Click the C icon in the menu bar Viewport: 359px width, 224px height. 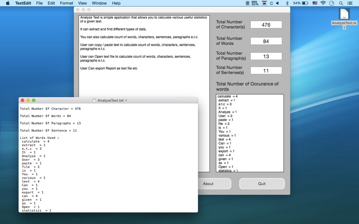(x=271, y=3)
